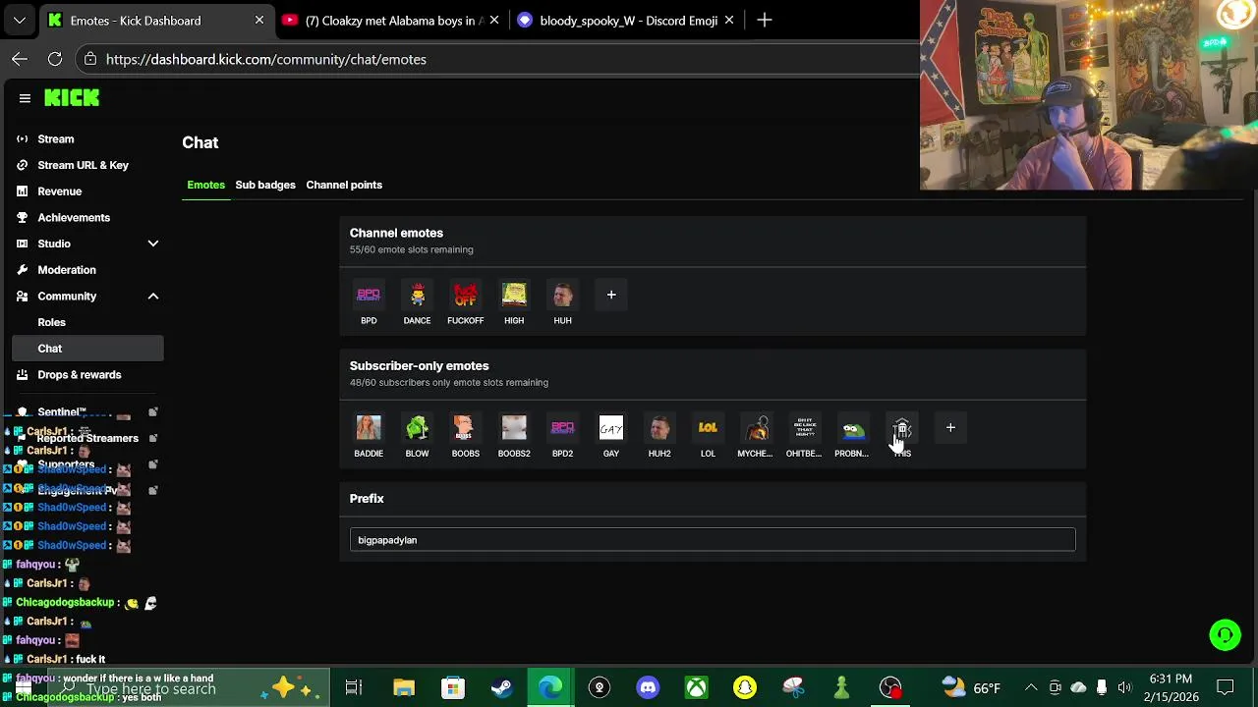Add a new subscriber-only emote
The image size is (1258, 707).
pos(950,428)
